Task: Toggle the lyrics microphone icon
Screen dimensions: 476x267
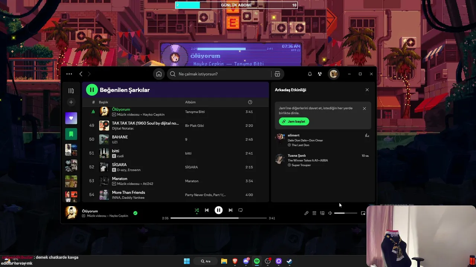Action: click(x=306, y=213)
